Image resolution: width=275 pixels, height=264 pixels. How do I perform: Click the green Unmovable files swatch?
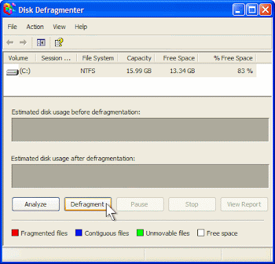(140, 233)
